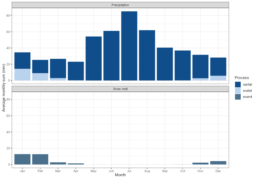Click the rainfall legend color swatch
Image resolution: width=256 pixels, height=179 pixels.
click(x=238, y=85)
